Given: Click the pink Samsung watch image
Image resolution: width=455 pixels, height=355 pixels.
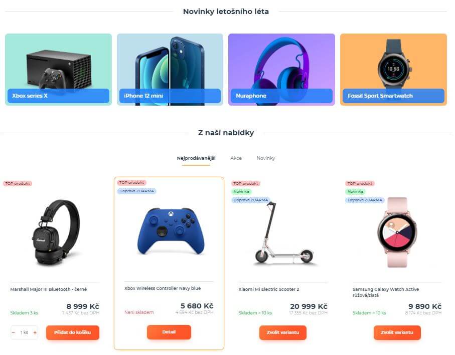Looking at the screenshot, I should [397, 232].
